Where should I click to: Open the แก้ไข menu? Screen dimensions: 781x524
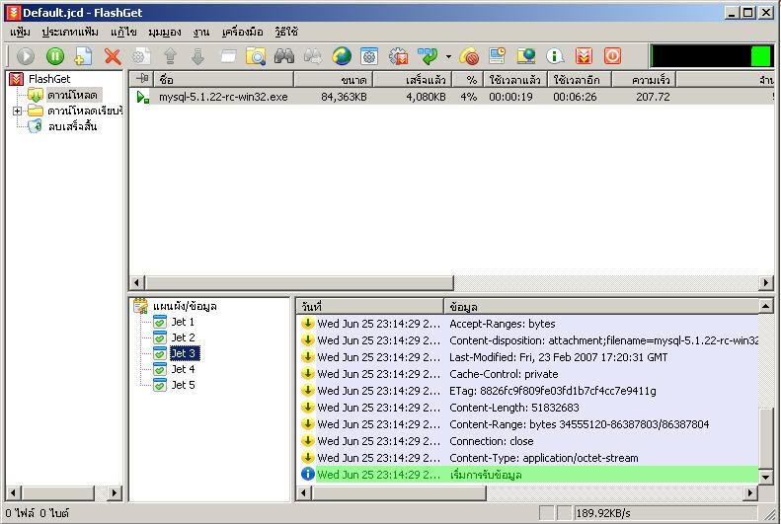pyautogui.click(x=123, y=33)
